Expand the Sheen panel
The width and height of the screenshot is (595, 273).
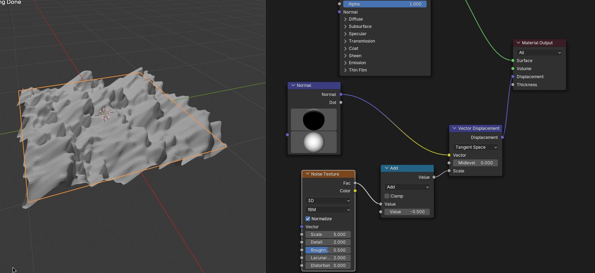pyautogui.click(x=345, y=56)
